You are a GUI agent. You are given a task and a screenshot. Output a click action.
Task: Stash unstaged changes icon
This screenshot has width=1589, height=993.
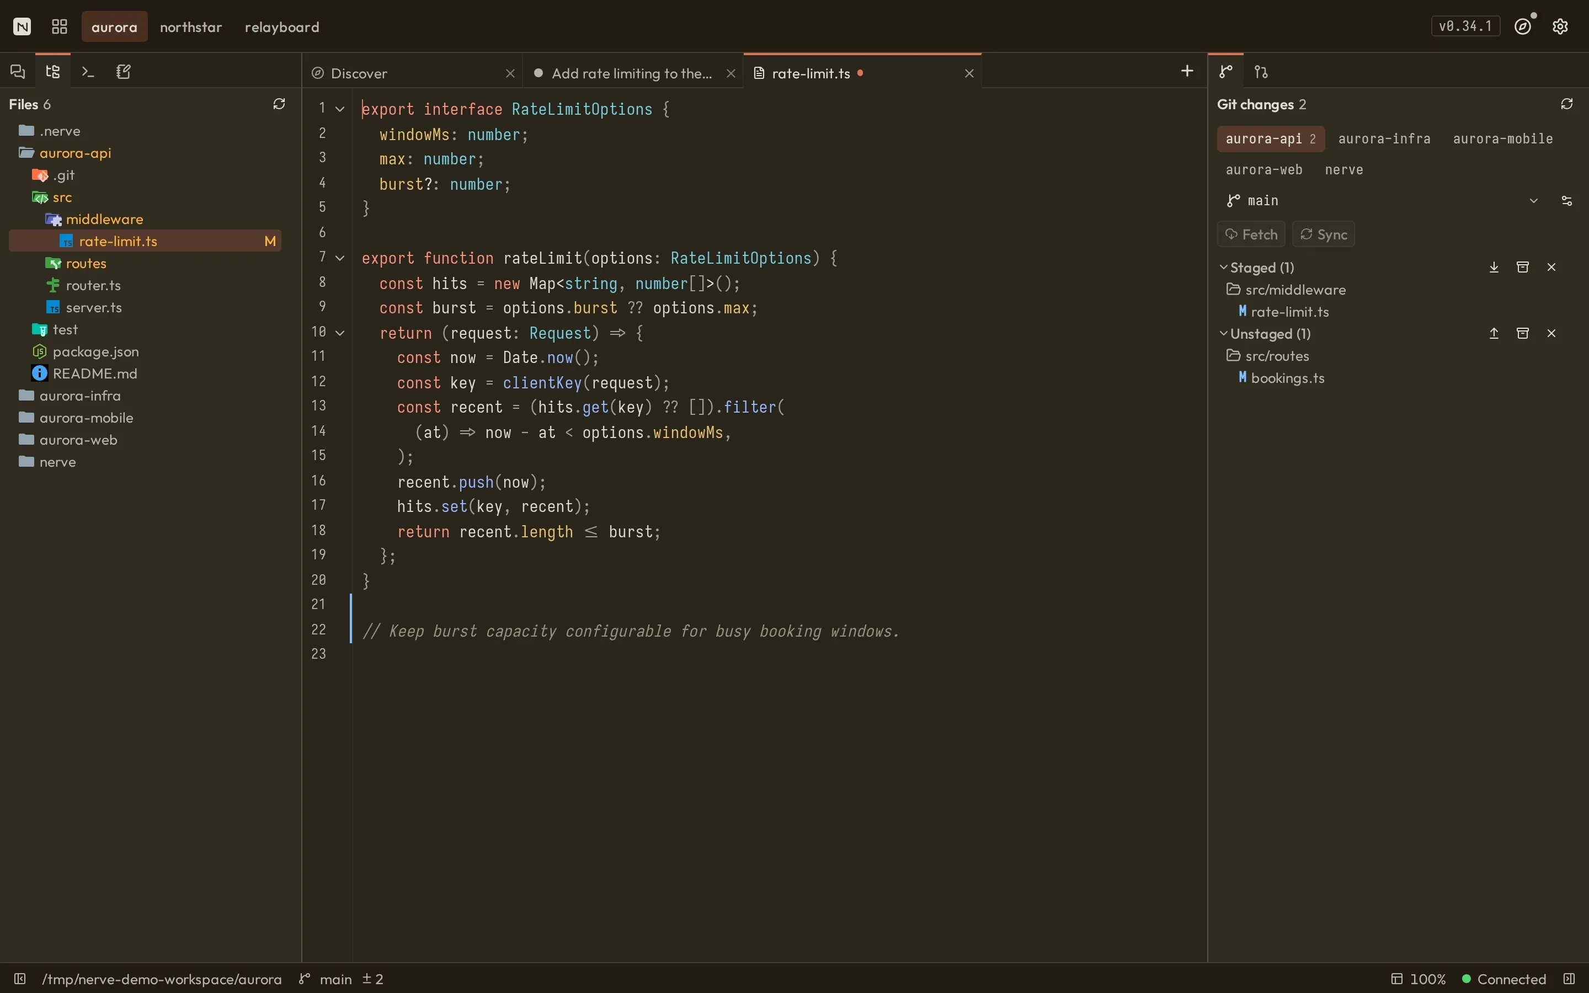[x=1523, y=333]
